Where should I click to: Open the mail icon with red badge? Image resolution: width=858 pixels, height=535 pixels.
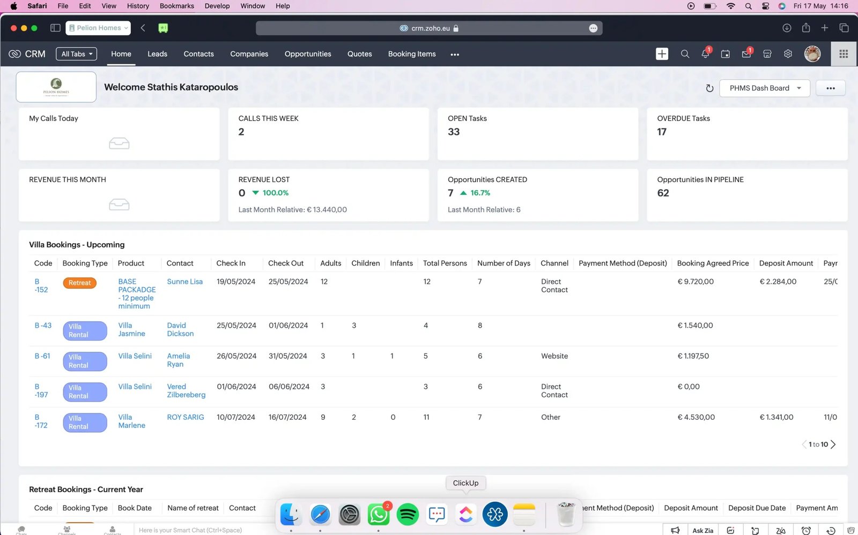tap(746, 54)
